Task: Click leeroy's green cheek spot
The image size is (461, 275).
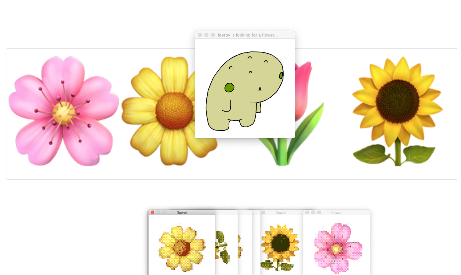Action: click(x=280, y=75)
